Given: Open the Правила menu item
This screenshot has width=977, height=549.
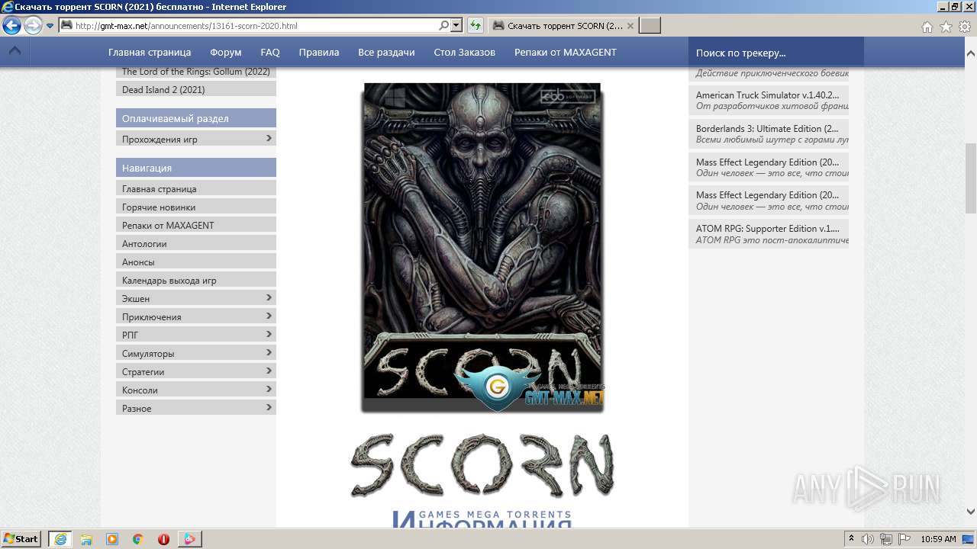Looking at the screenshot, I should pos(319,53).
